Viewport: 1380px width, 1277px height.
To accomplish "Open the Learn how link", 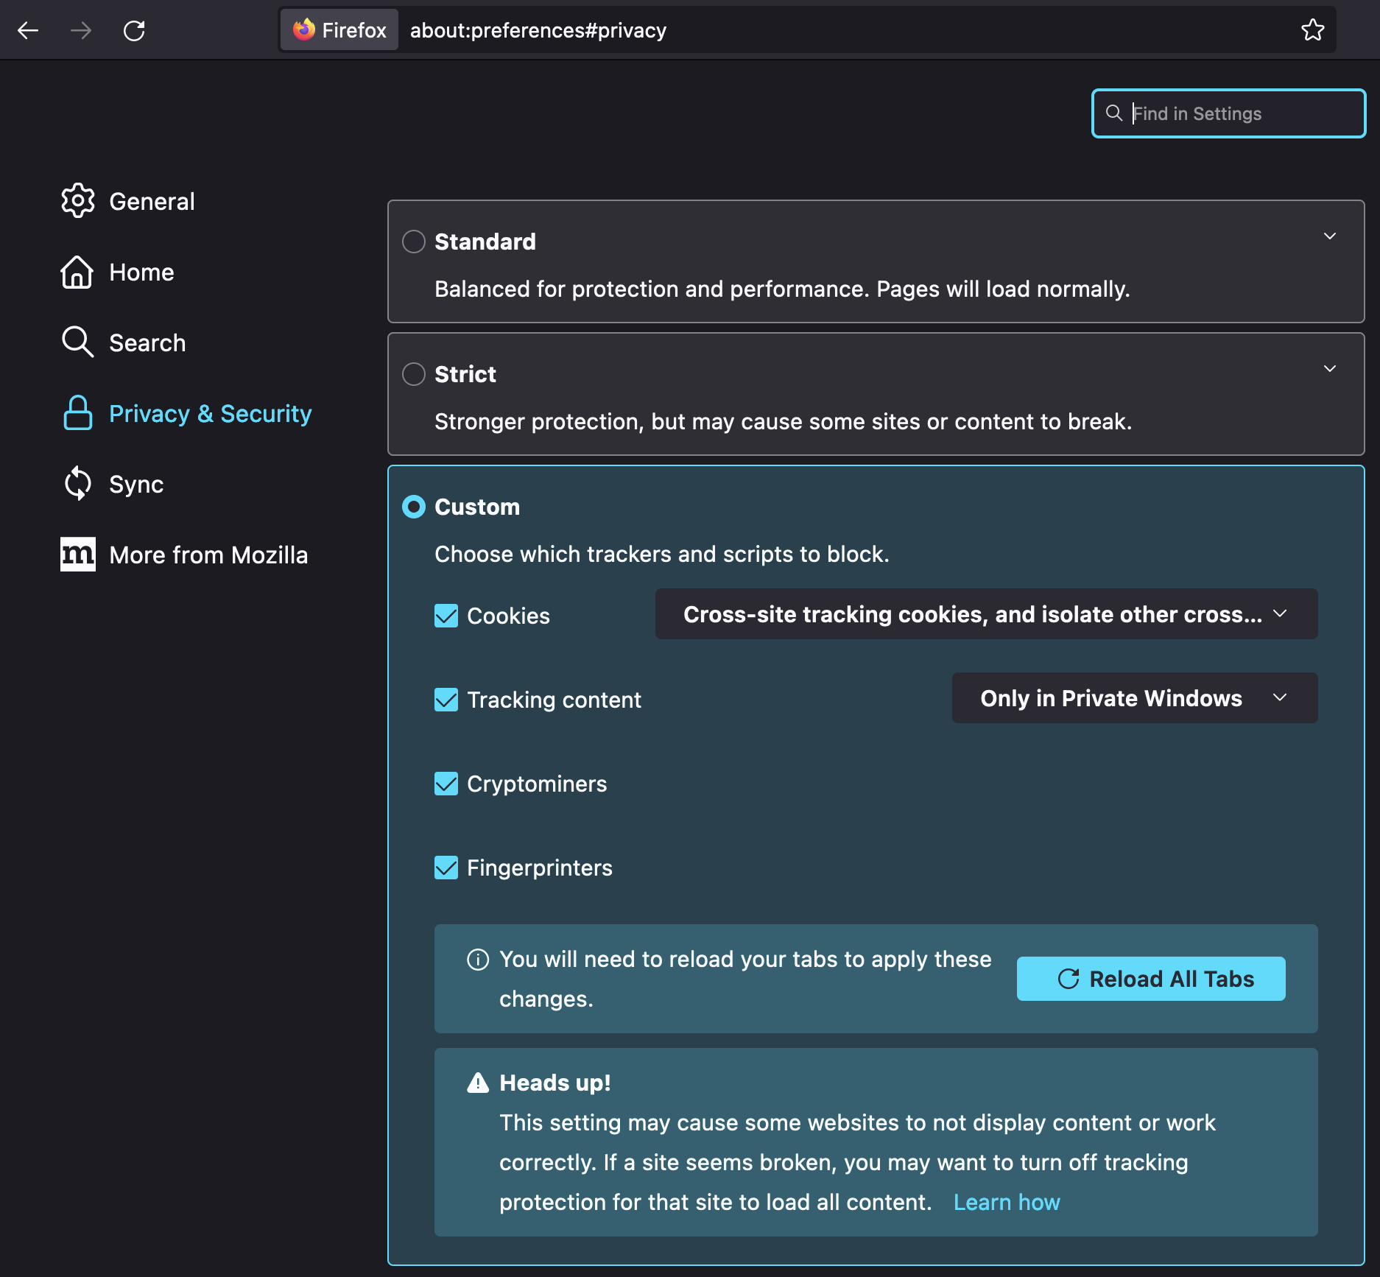I will 1007,1203.
